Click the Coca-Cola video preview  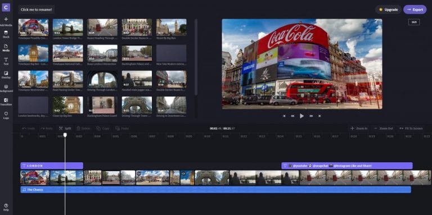302,64
